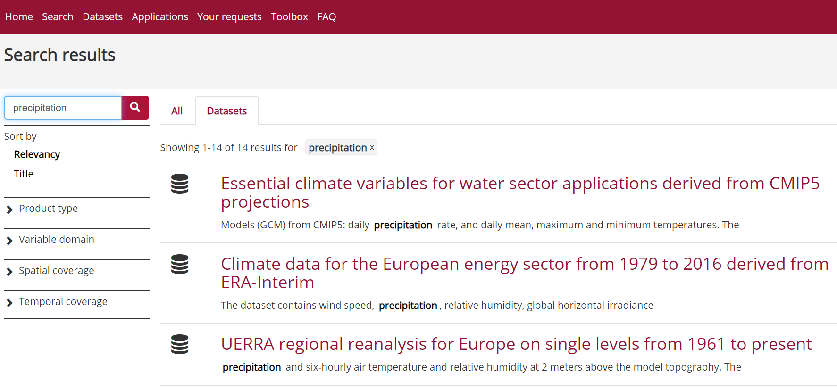Open Toolbox in the top navigation

[289, 17]
